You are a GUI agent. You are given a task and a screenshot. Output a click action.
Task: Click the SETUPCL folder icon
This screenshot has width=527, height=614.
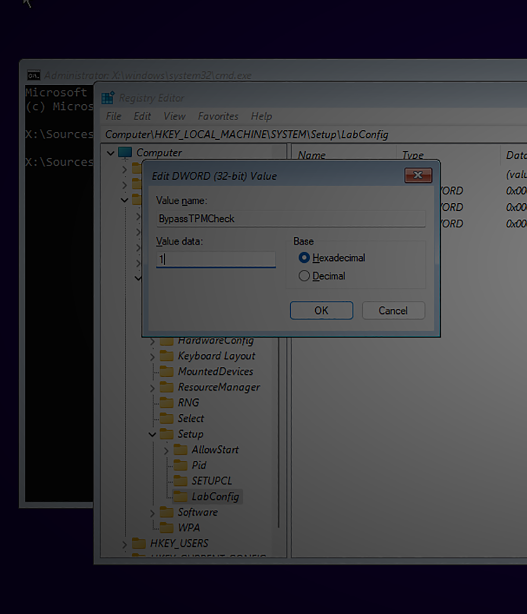181,481
